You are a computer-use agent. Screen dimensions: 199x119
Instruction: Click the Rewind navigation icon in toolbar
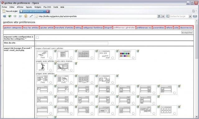[4, 16]
